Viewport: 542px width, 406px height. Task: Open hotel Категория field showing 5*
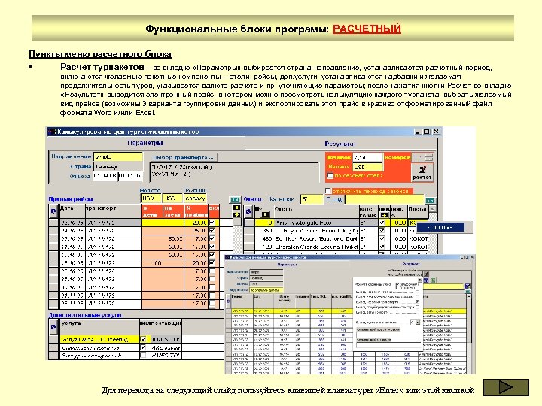[312, 199]
